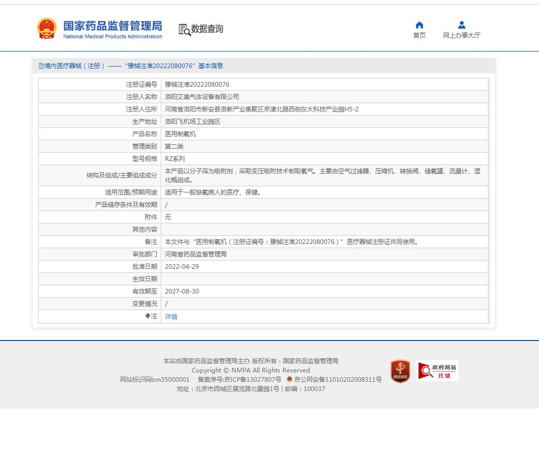The height and width of the screenshot is (454, 539).
Task: Click 网站标识码bm35000001 footer text
Action: click(x=155, y=379)
